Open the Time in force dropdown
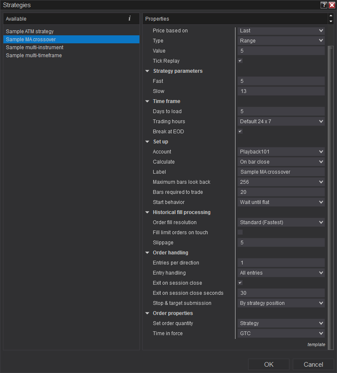 pyautogui.click(x=281, y=333)
